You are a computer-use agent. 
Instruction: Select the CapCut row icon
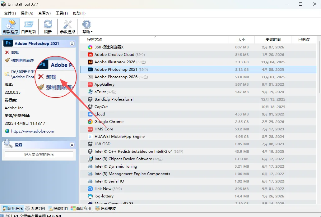click(x=90, y=107)
